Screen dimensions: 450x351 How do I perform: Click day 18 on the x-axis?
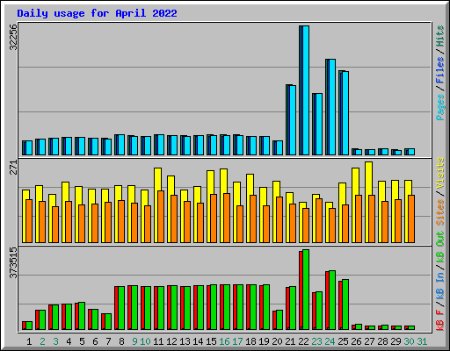[250, 341]
